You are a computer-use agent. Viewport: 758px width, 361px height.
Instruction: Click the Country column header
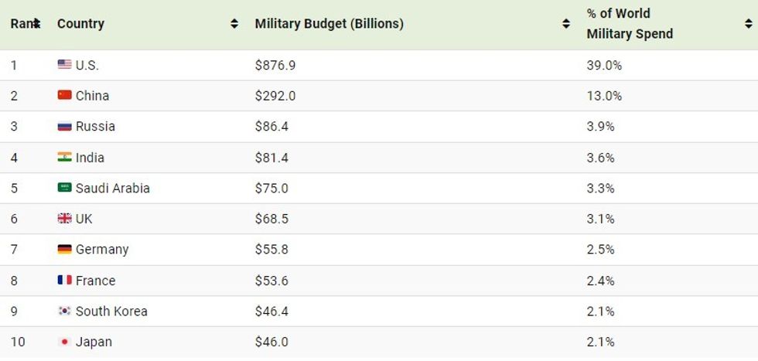[x=80, y=24]
